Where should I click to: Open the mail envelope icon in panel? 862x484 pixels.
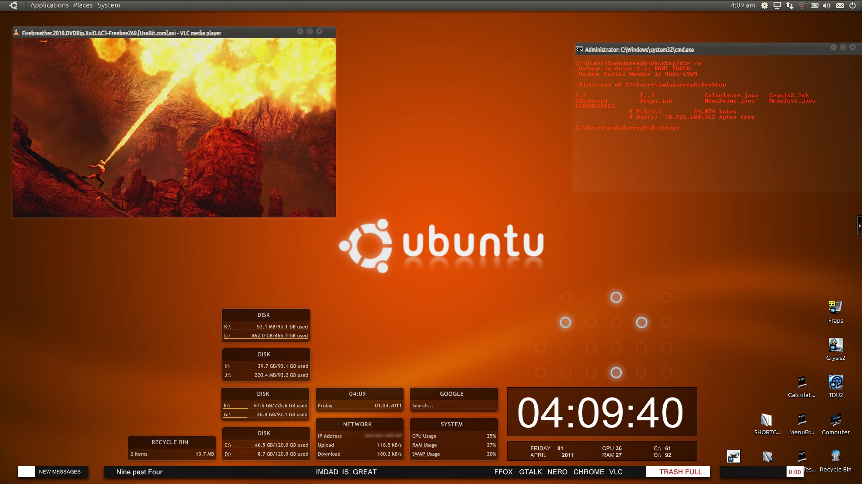click(x=840, y=5)
